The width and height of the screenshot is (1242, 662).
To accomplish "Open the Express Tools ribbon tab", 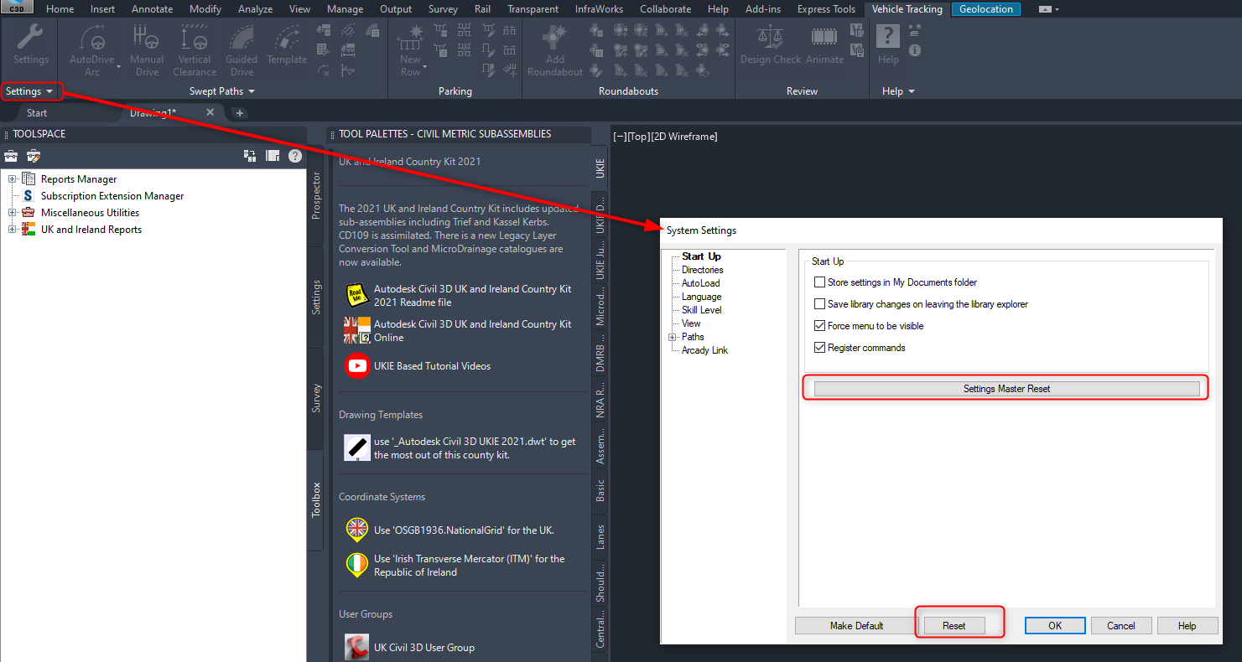I will click(x=827, y=9).
